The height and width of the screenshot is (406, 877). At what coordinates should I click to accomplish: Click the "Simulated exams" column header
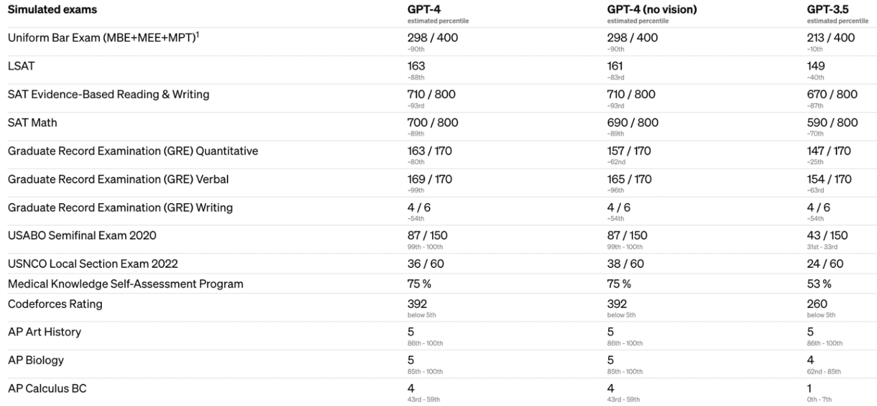(x=52, y=9)
